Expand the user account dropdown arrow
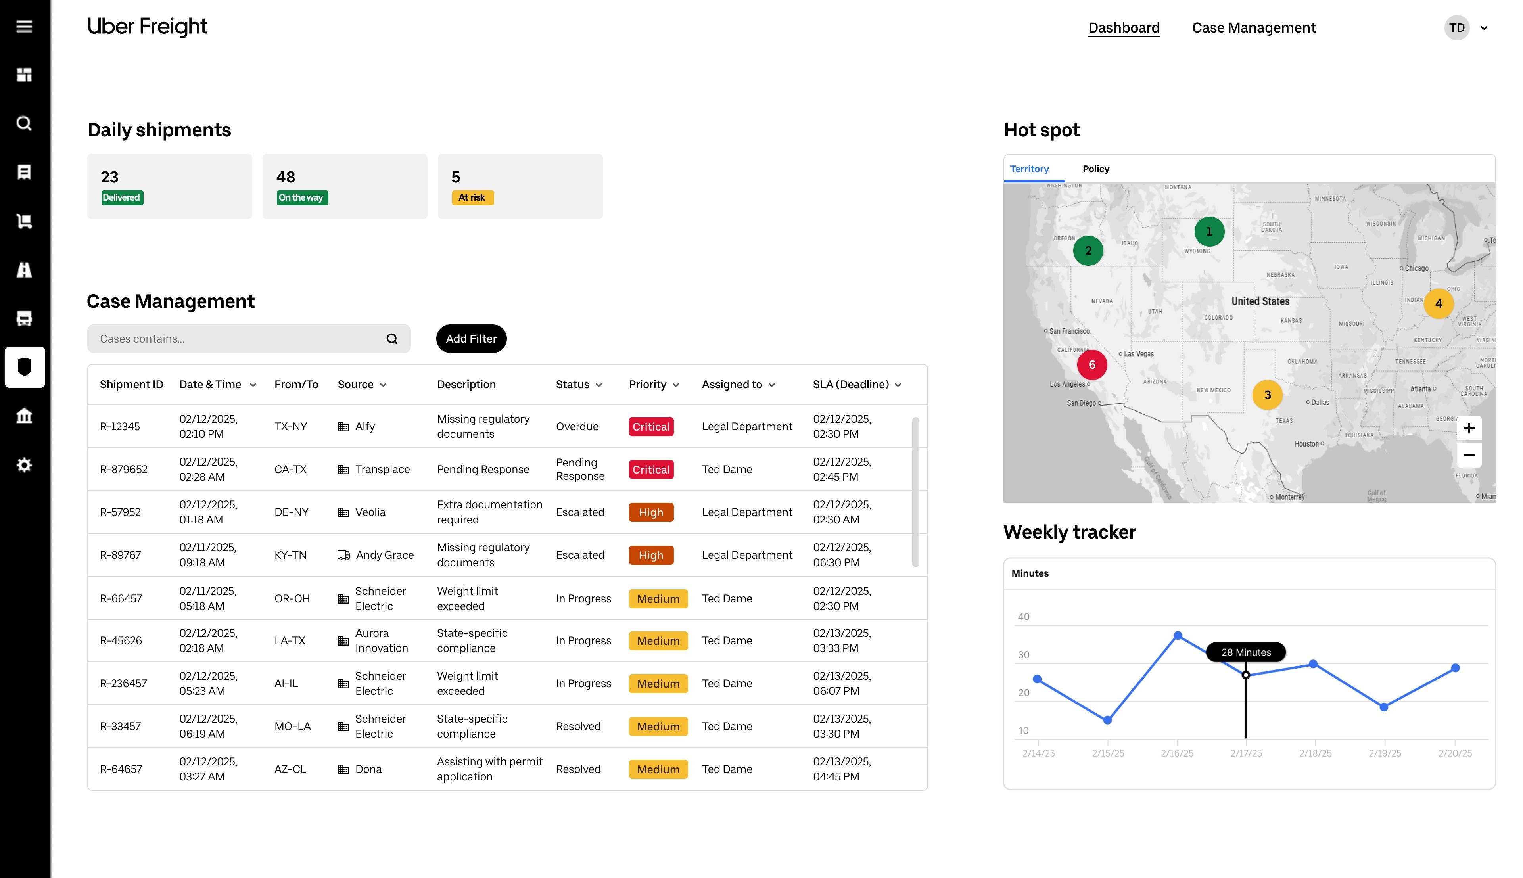Viewport: 1523px width, 878px height. 1484,28
